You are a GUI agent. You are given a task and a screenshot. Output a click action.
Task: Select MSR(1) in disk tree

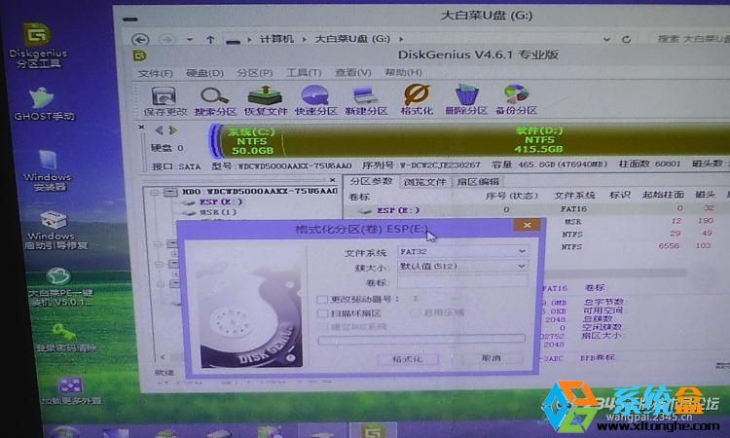[x=218, y=212]
